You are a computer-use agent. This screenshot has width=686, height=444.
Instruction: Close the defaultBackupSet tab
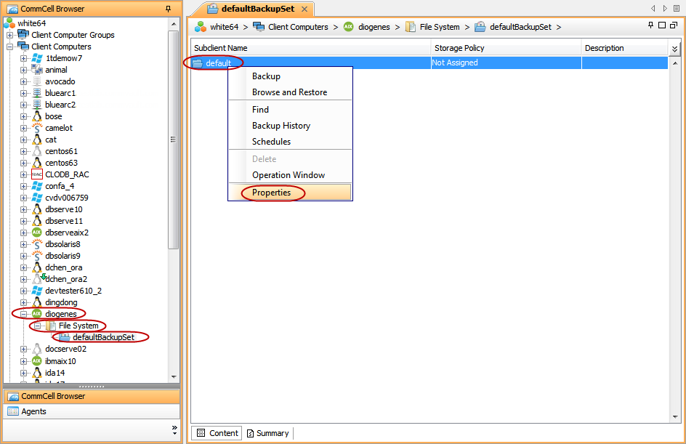click(x=304, y=9)
